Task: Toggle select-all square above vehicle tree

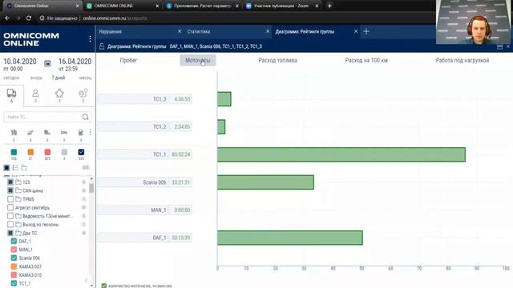Action: point(6,168)
